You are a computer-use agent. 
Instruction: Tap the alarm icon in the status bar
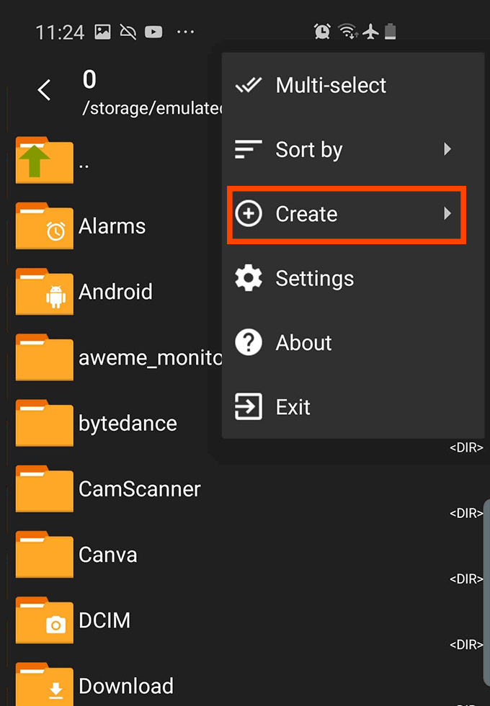321,31
